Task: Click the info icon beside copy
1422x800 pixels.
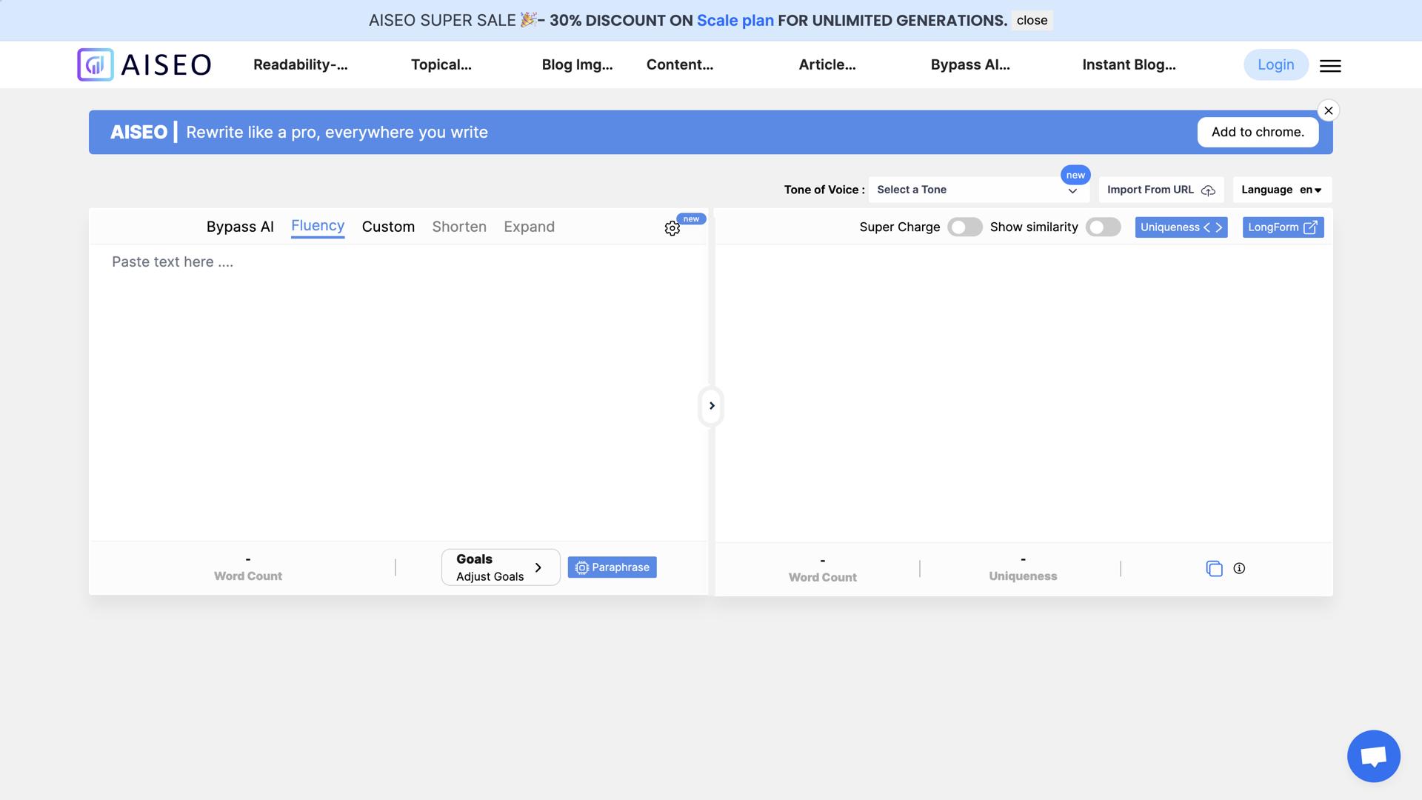Action: [x=1241, y=568]
